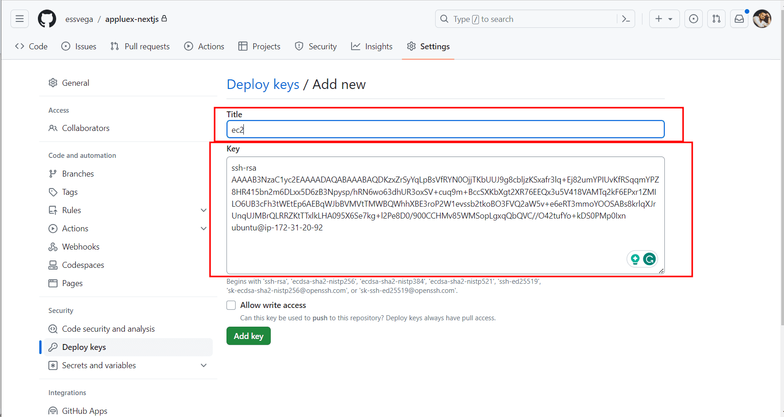Screen dimensions: 784x417
Task: Enable Allow write access checkbox
Action: pos(231,305)
